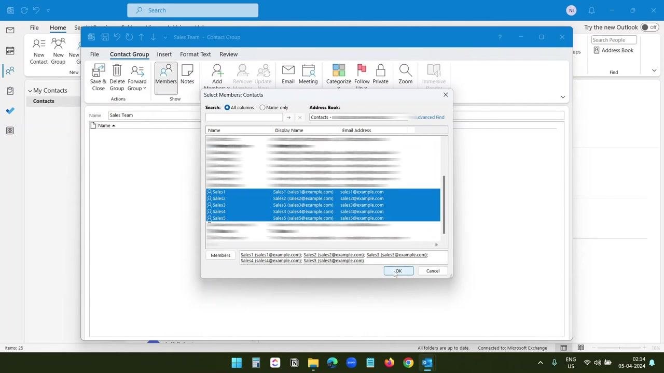Viewport: 664px width, 373px height.
Task: Show hidden system tray icons
Action: coord(540,363)
